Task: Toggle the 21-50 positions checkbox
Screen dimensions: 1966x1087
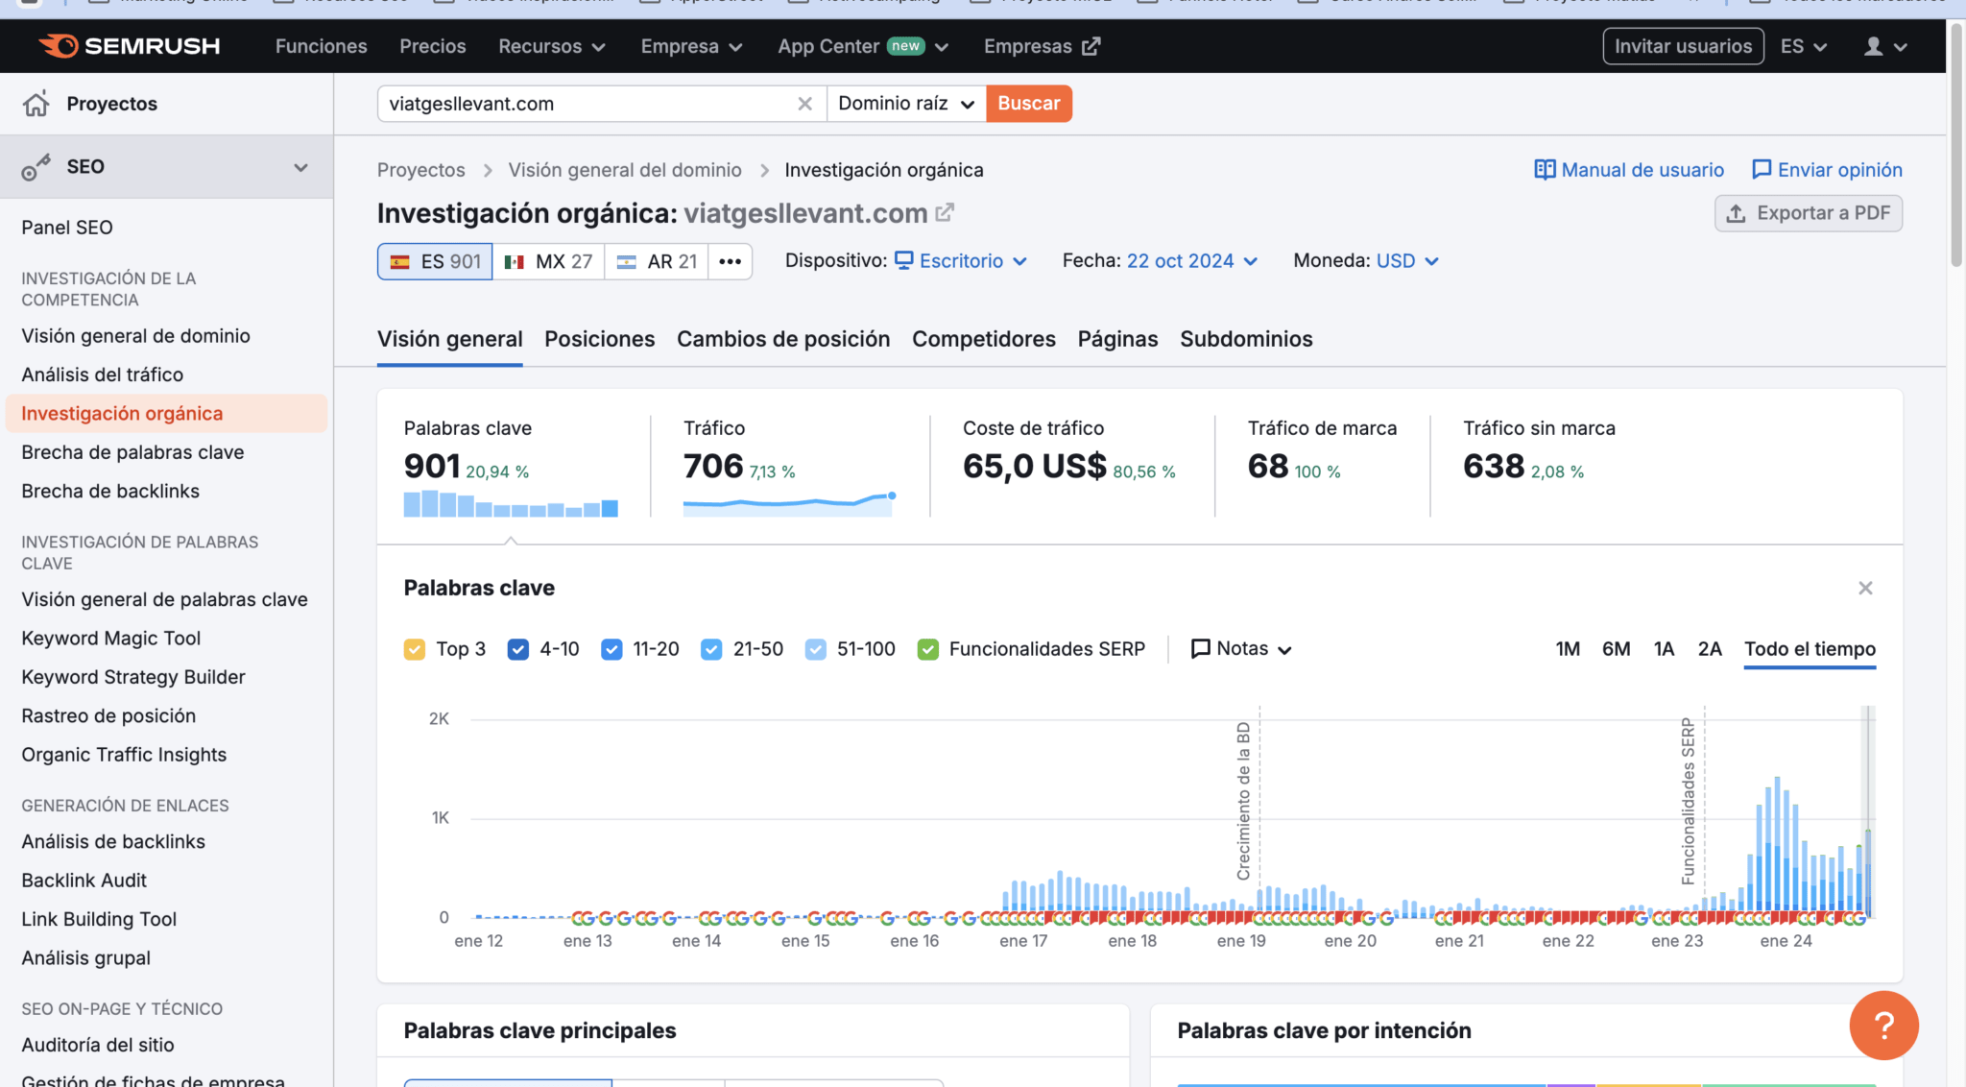Action: coord(711,650)
